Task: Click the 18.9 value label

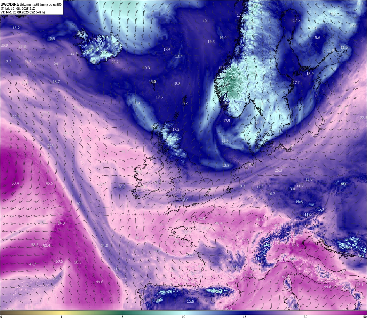Action: [x=310, y=74]
